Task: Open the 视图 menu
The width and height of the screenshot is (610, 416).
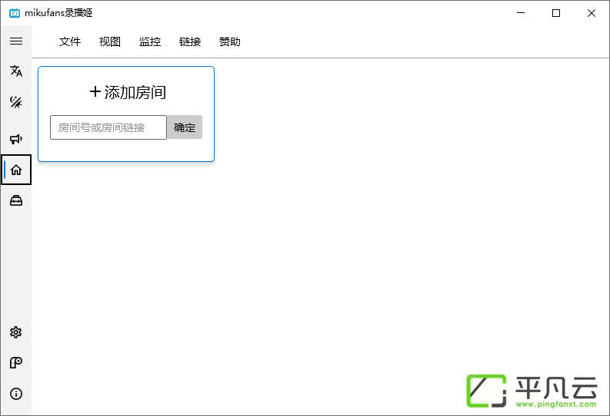Action: pyautogui.click(x=110, y=41)
